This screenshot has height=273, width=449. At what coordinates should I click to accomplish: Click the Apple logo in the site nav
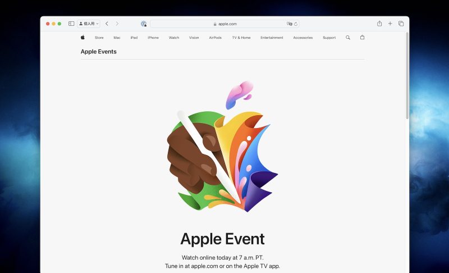(x=83, y=37)
